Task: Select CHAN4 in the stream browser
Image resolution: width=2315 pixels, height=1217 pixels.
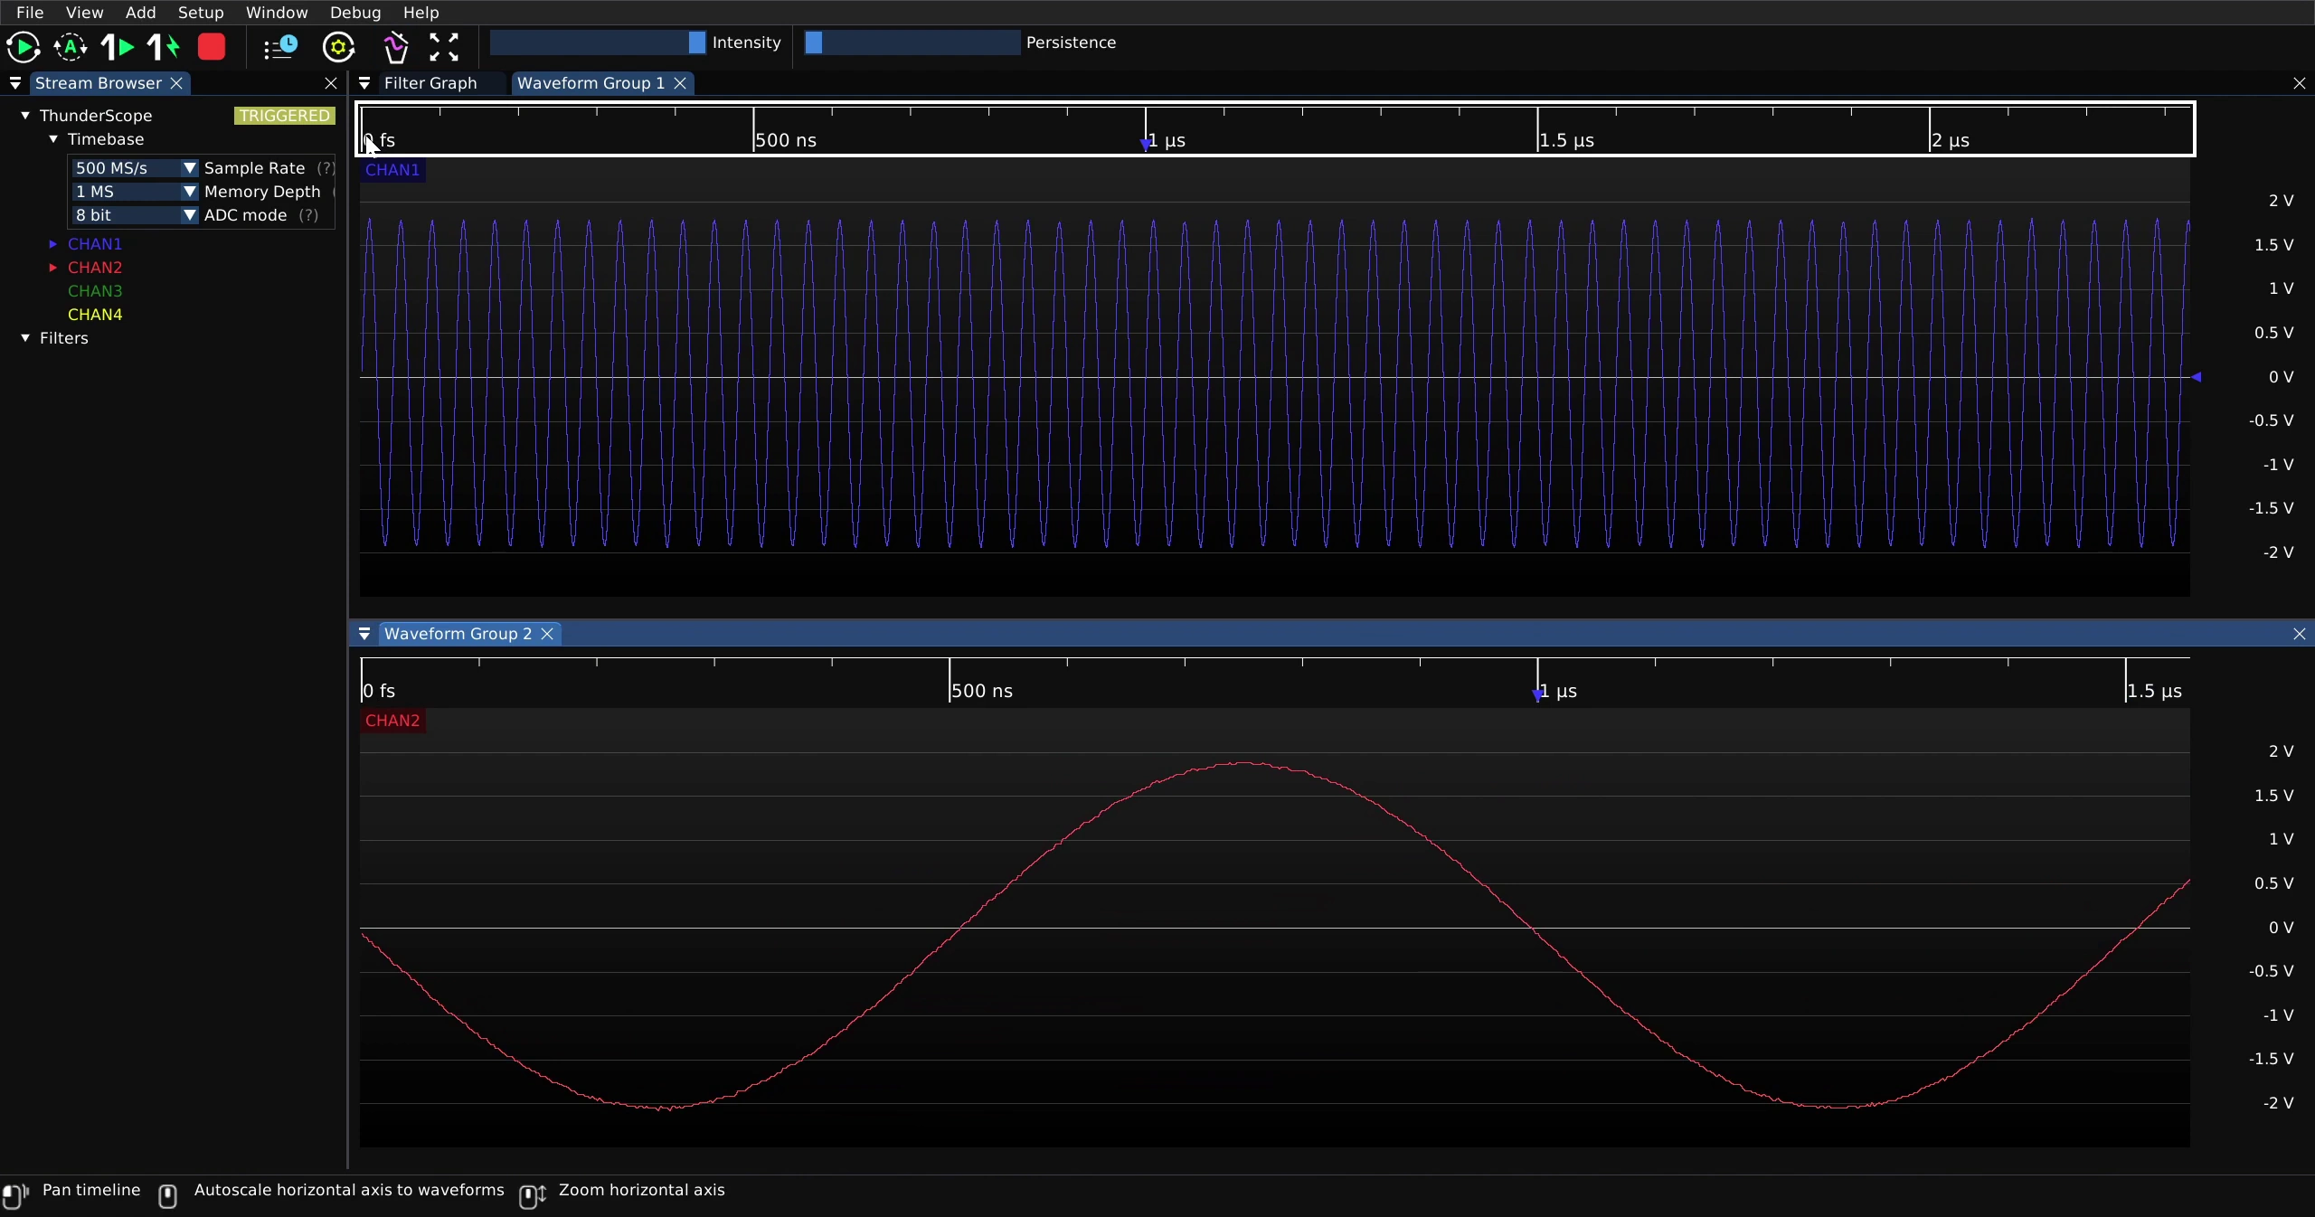Action: point(95,315)
